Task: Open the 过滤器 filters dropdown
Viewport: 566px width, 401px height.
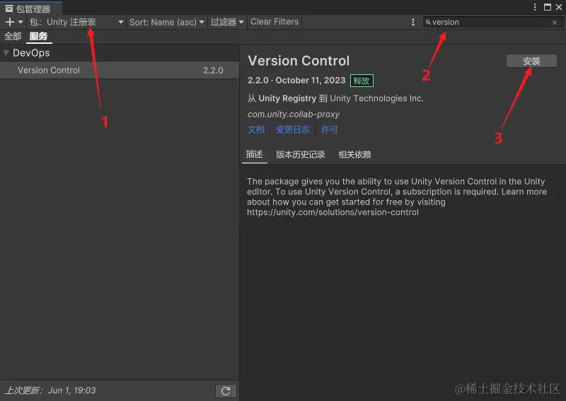Action: (x=227, y=22)
